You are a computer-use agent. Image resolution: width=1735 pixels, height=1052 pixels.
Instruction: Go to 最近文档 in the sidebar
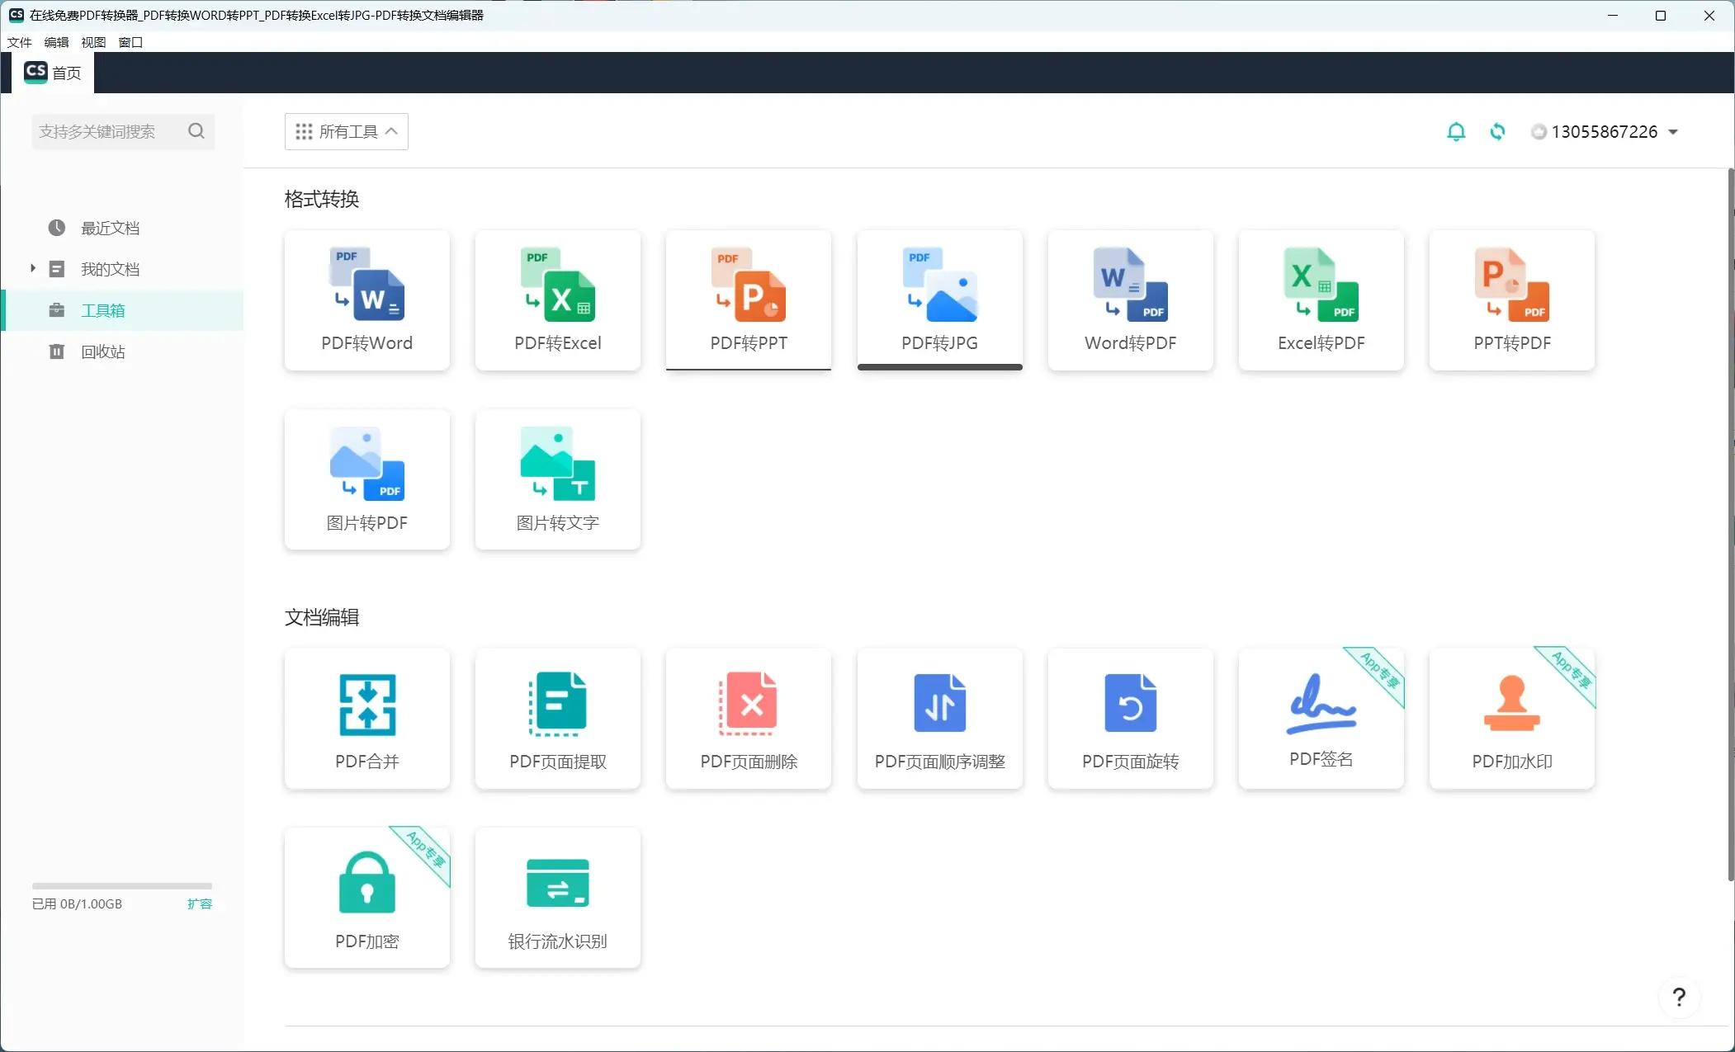(110, 228)
